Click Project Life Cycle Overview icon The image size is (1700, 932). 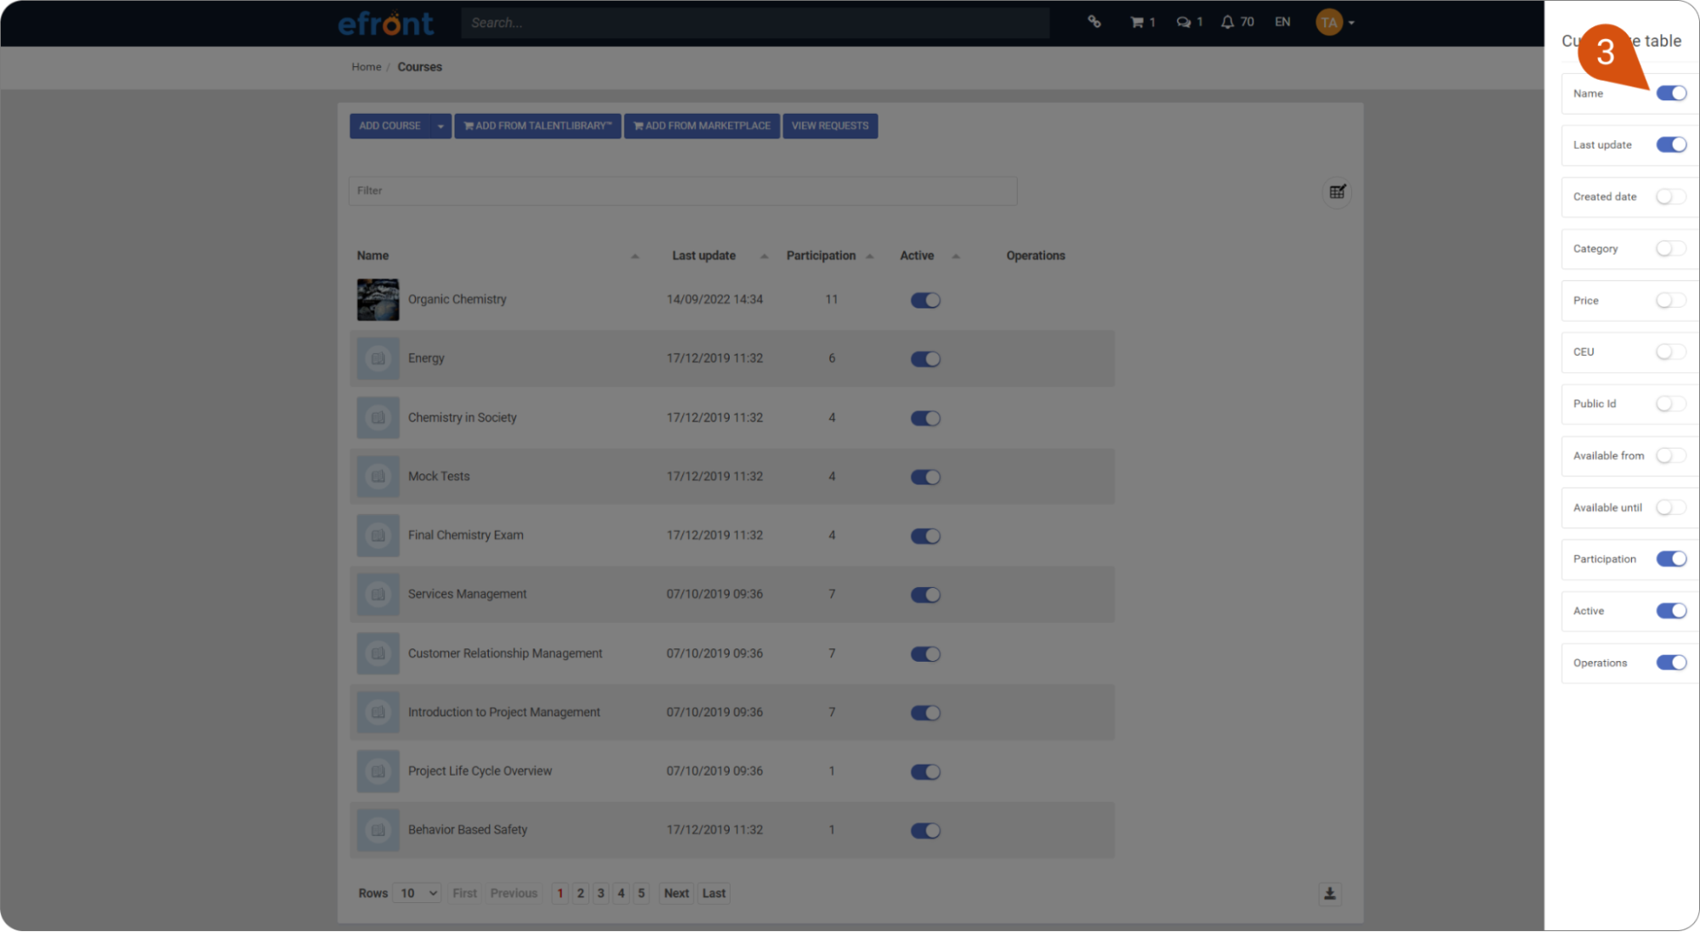(x=378, y=771)
